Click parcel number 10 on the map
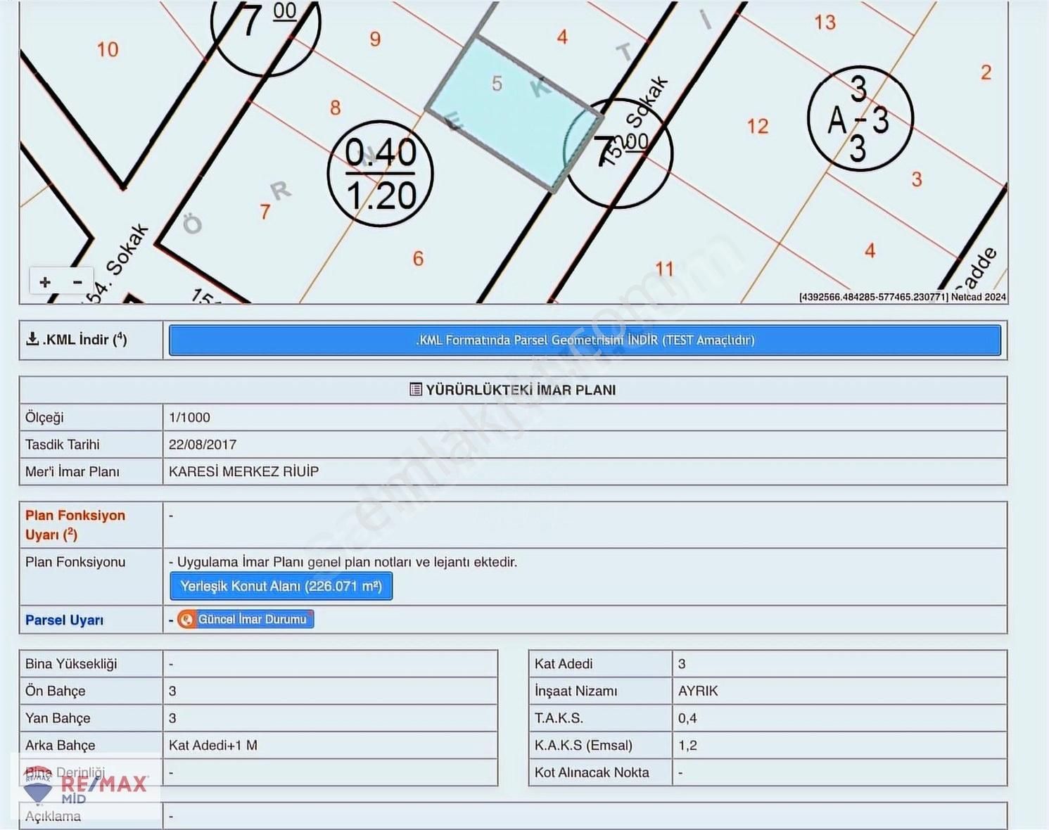 108,49
